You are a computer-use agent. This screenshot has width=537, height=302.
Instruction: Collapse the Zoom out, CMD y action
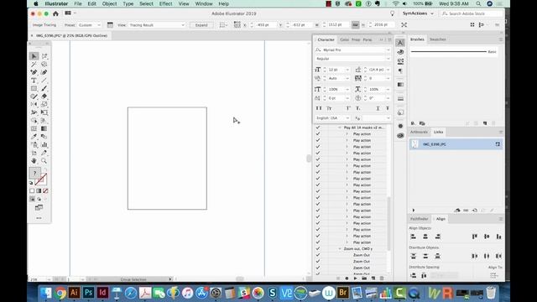coord(340,248)
